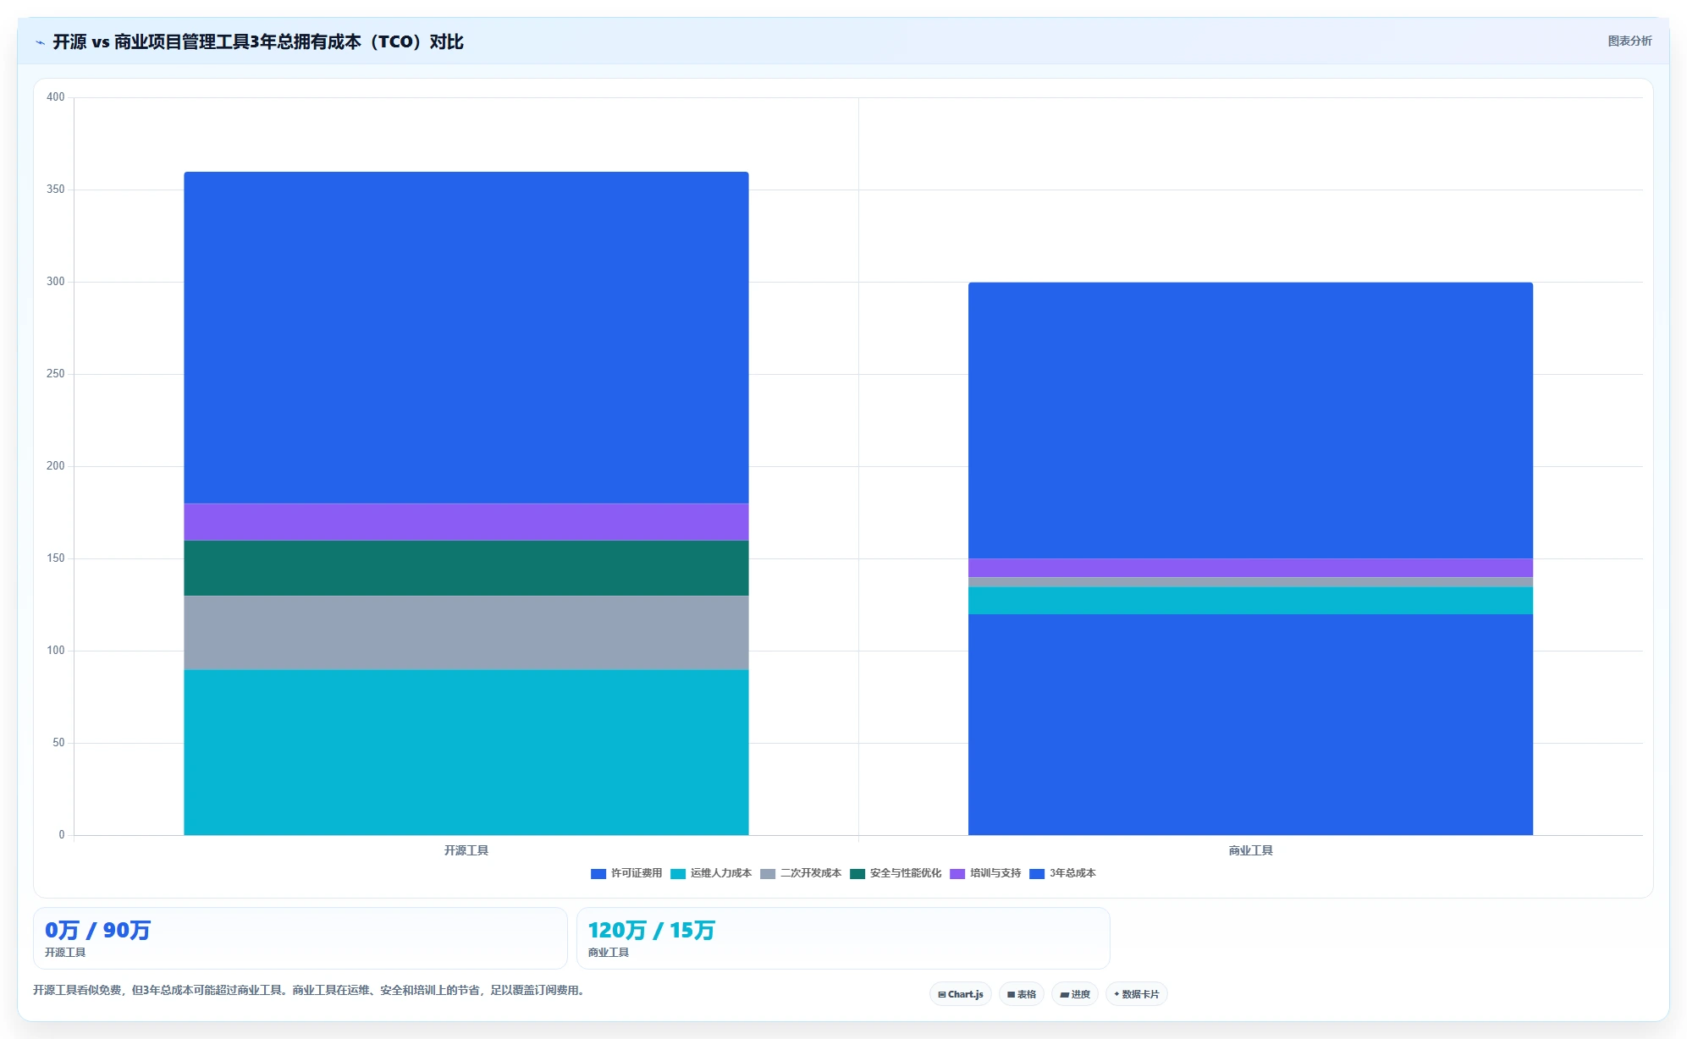The height and width of the screenshot is (1039, 1687).
Task: Click the y-axis tick label 250
Action: [56, 374]
